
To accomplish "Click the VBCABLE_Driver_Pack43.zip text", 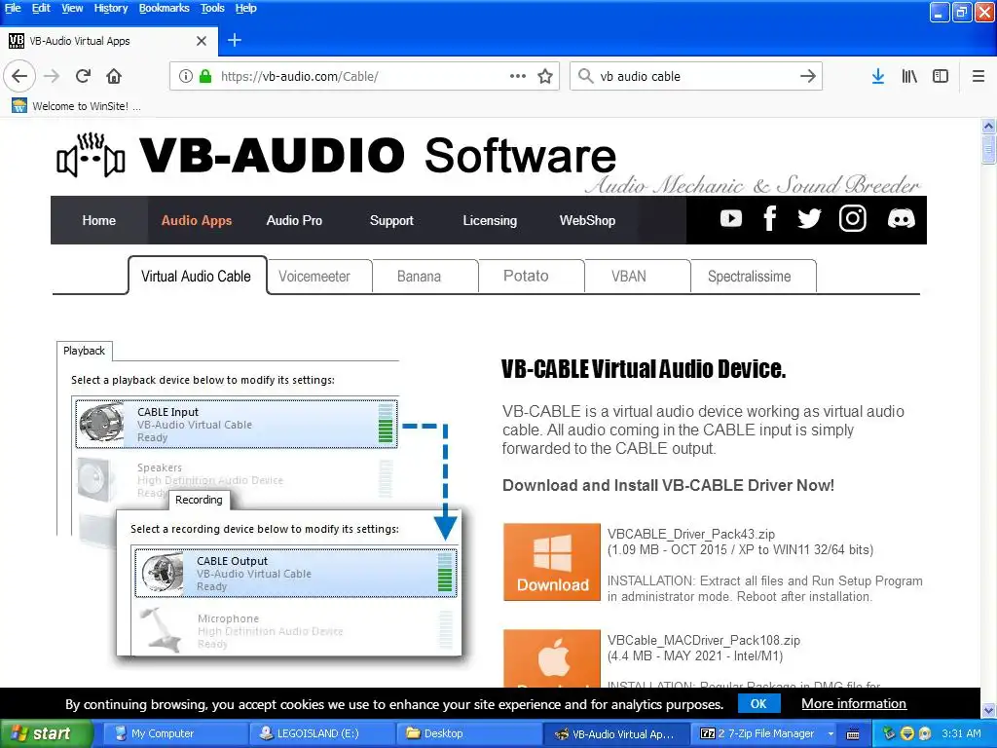I will coord(690,534).
